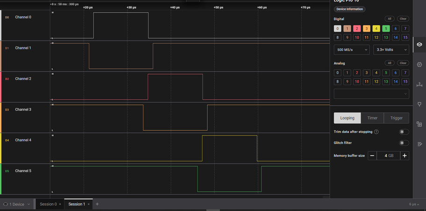The image size is (426, 211).
Task: Click the +30 µs timeline marker
Action: [131, 7]
